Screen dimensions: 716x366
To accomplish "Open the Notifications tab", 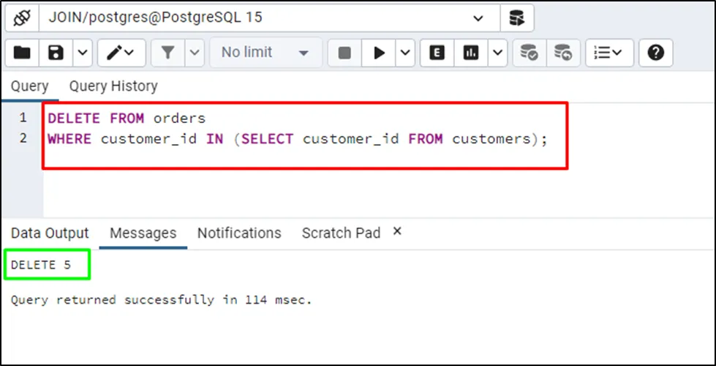I will (x=239, y=233).
